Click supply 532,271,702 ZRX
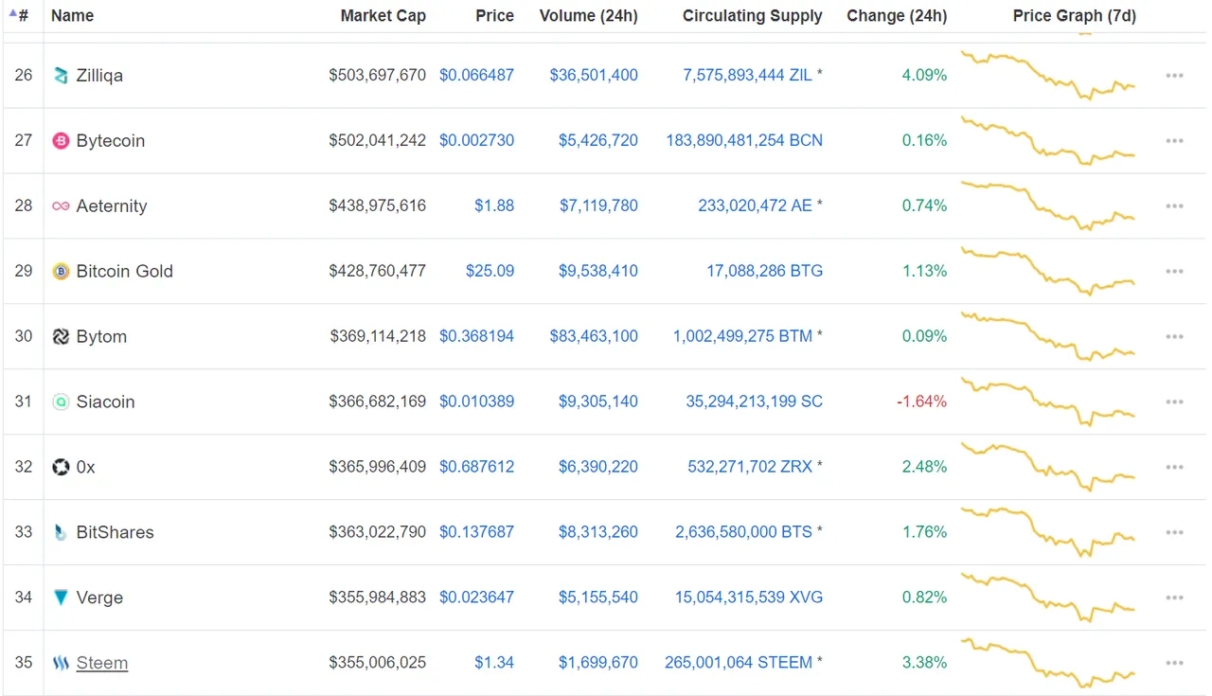The image size is (1212, 696). point(750,467)
